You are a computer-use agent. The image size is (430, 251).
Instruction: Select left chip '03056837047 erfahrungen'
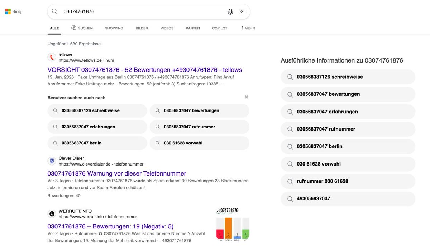(x=97, y=127)
